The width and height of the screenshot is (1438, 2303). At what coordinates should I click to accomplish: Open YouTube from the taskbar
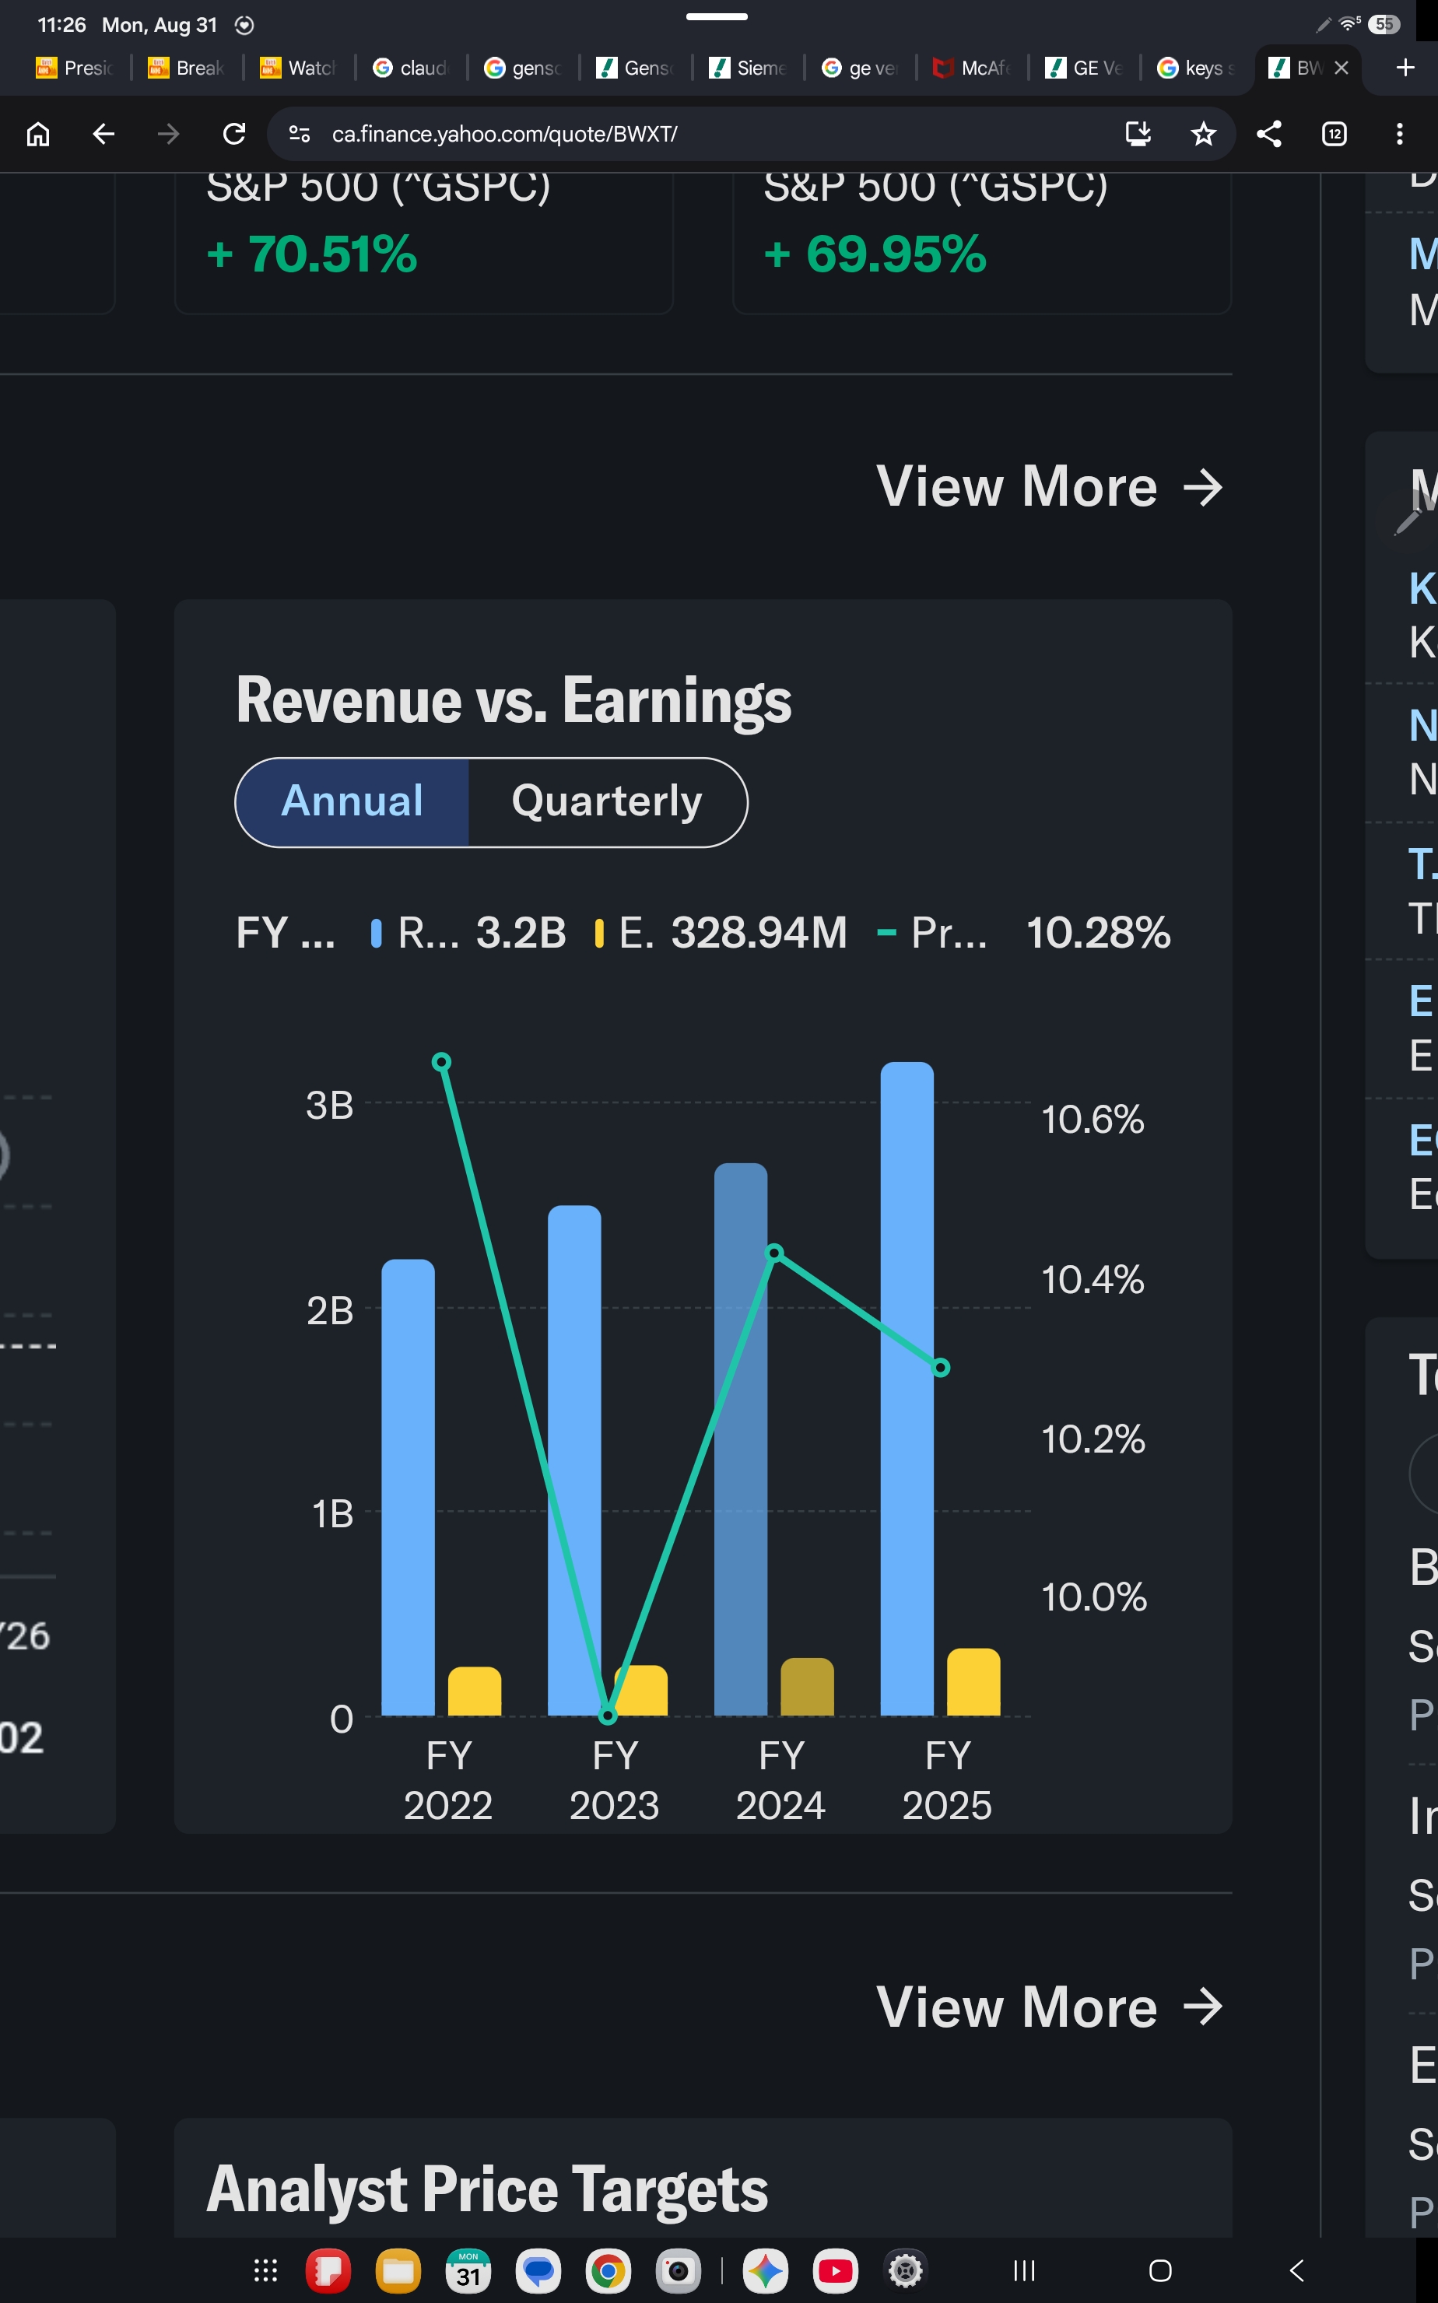(835, 2270)
